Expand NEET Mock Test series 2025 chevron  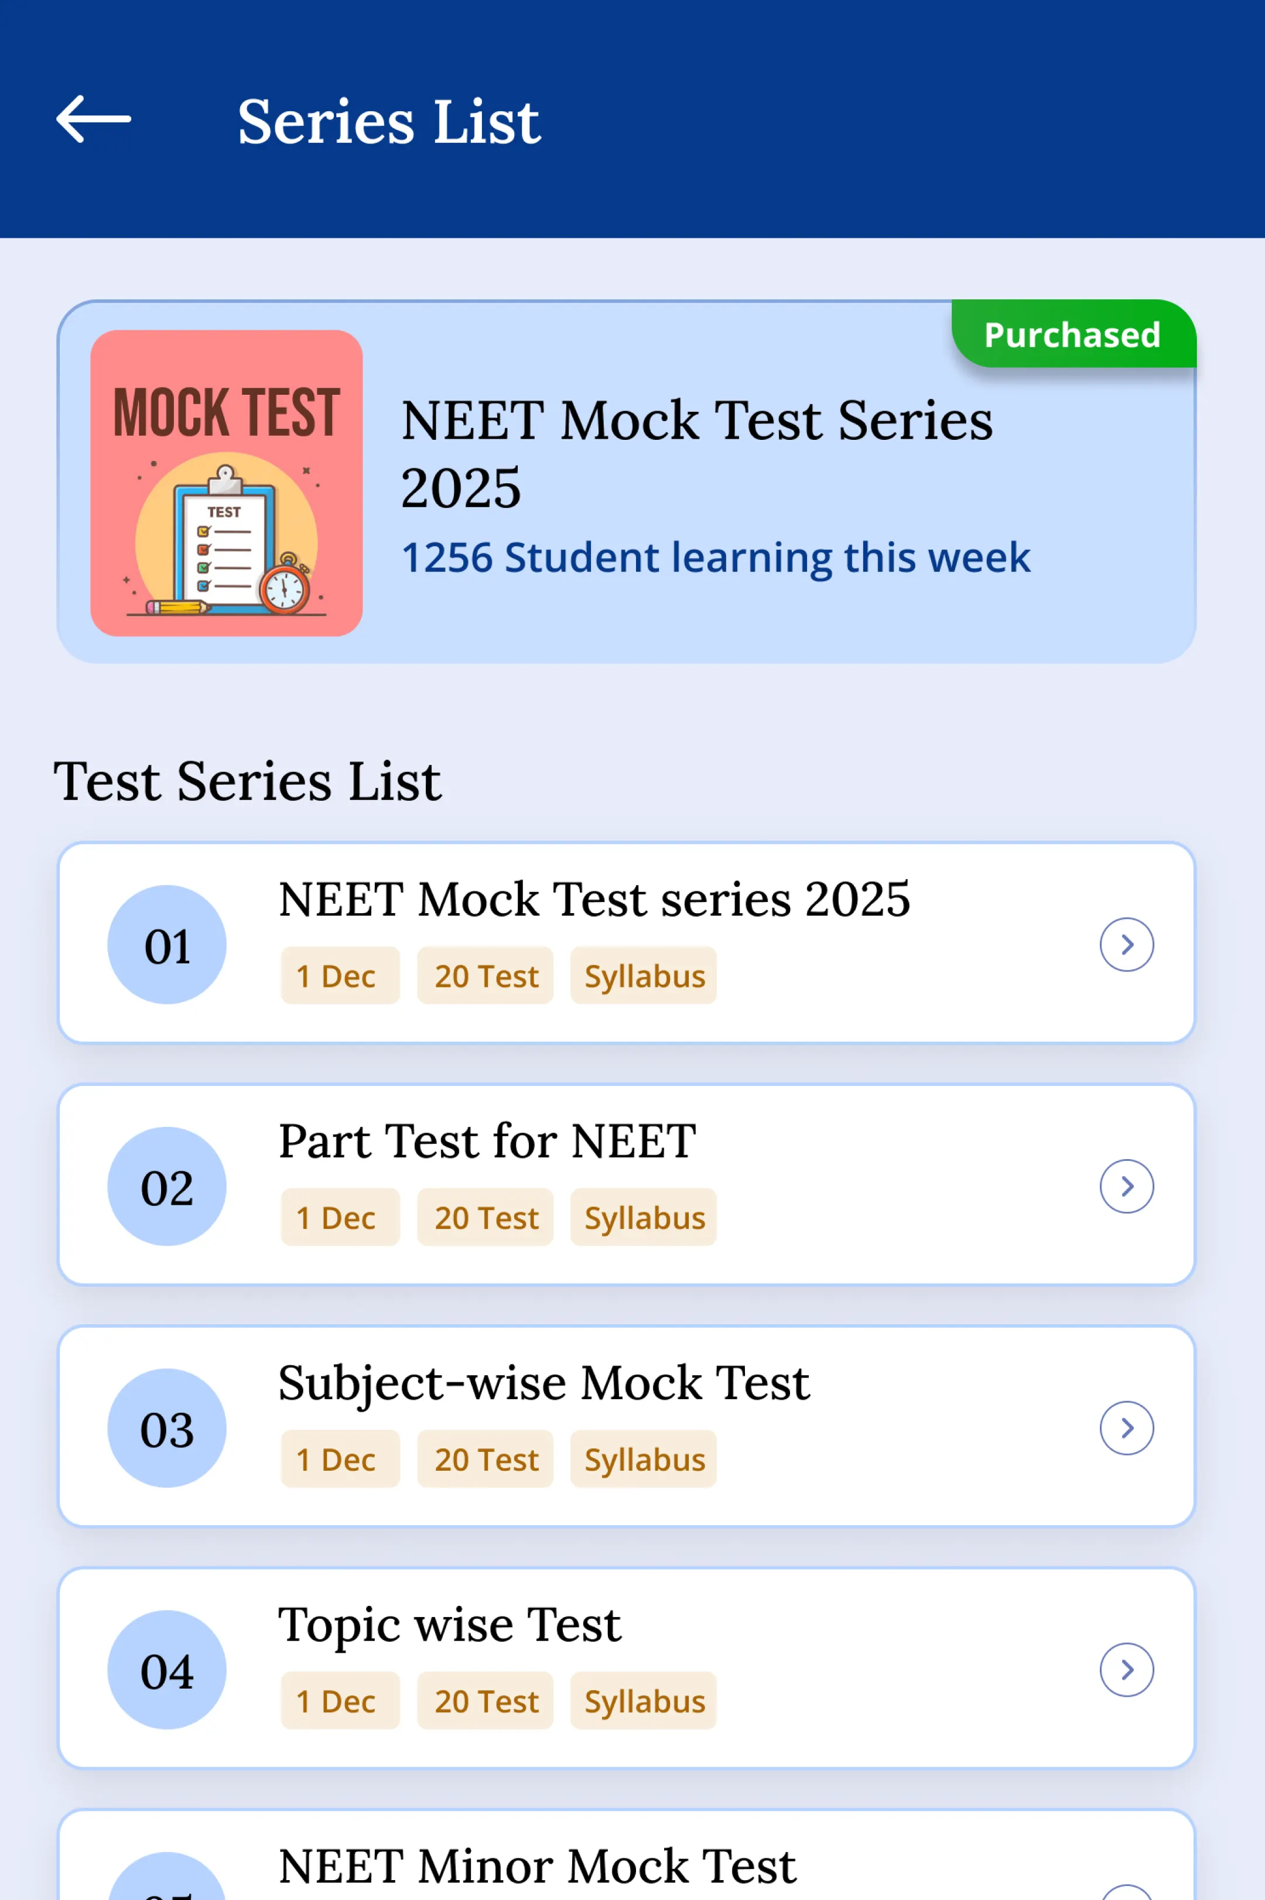1126,944
